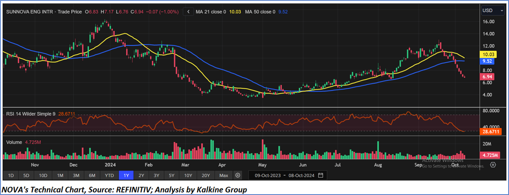509x195 pixels.
Task: Switch to the 6M time range
Action: (x=92, y=175)
